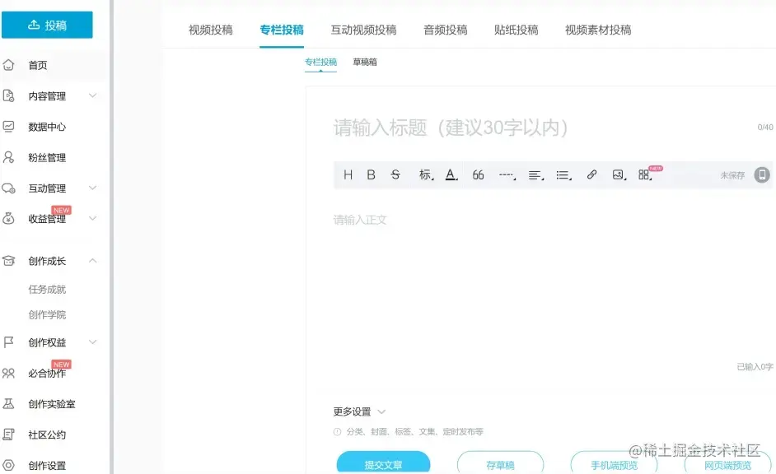The height and width of the screenshot is (474, 776).
Task: Switch to the 草稿箱 drafts tab
Action: tap(365, 61)
